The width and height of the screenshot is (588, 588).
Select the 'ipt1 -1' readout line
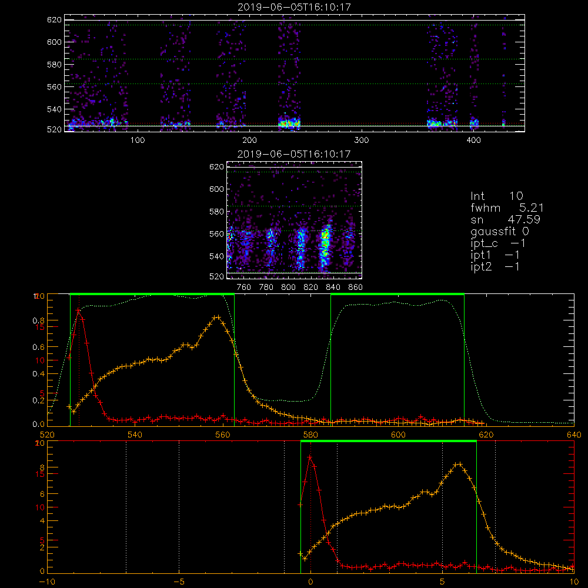pyautogui.click(x=495, y=255)
